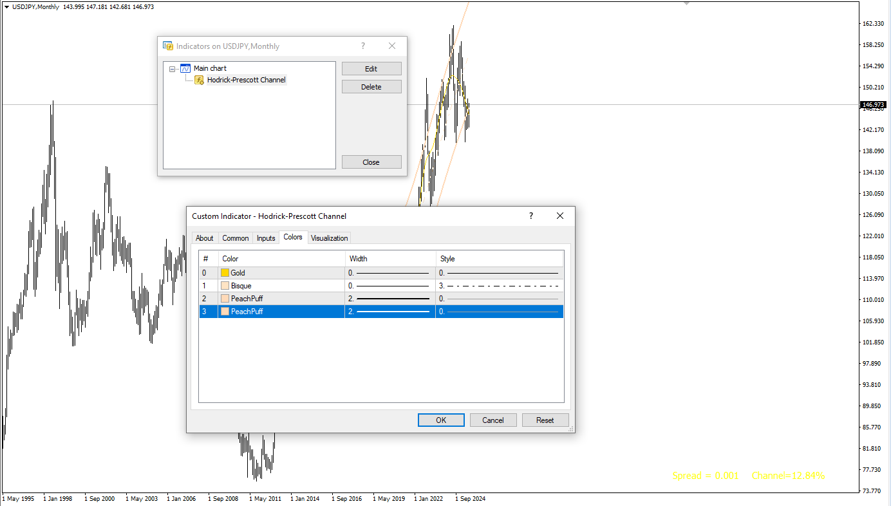The width and height of the screenshot is (891, 506).
Task: Reset the indicator color settings
Action: [545, 420]
